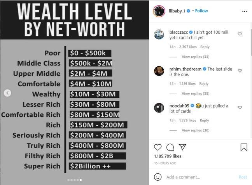Open 1,185,709 likes list

pos(168,156)
